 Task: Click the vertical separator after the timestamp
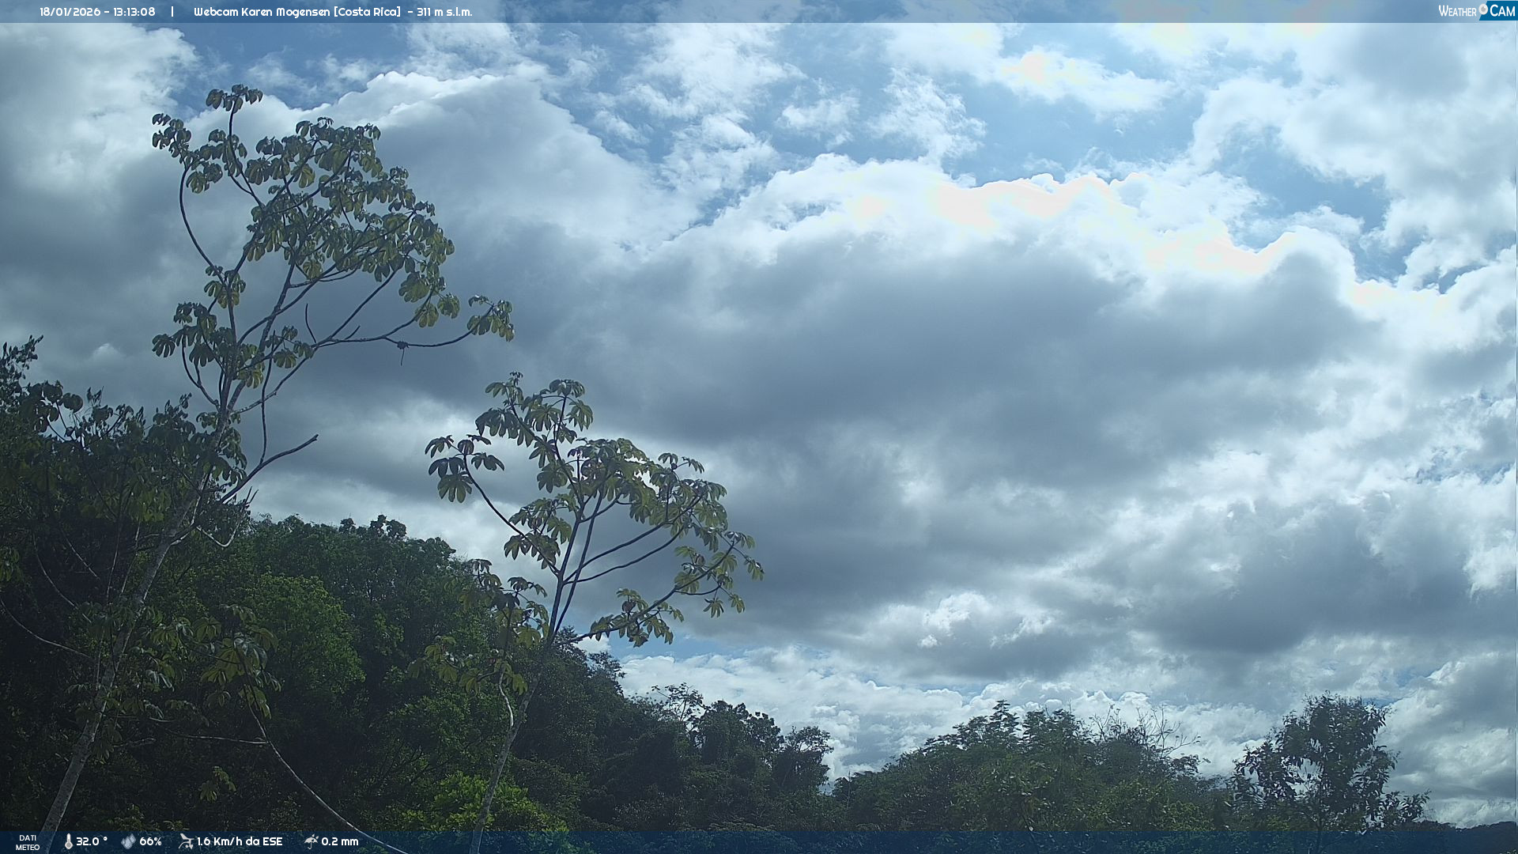click(x=172, y=12)
